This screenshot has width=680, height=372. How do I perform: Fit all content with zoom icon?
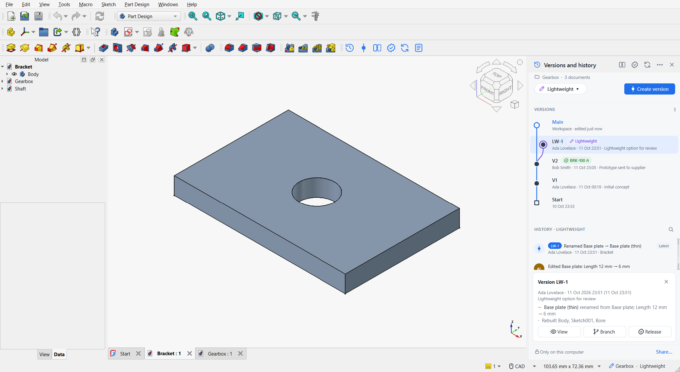[x=193, y=16]
